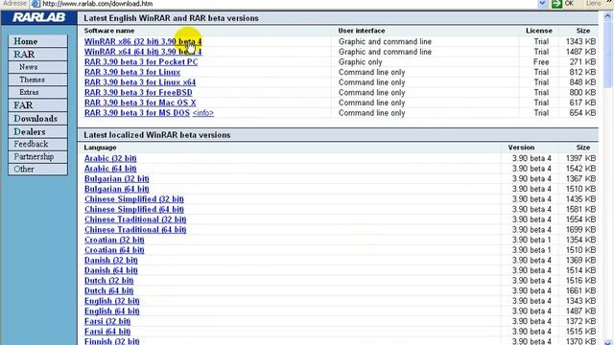Download Arabic (64 bit) version
The width and height of the screenshot is (614, 345).
[110, 169]
